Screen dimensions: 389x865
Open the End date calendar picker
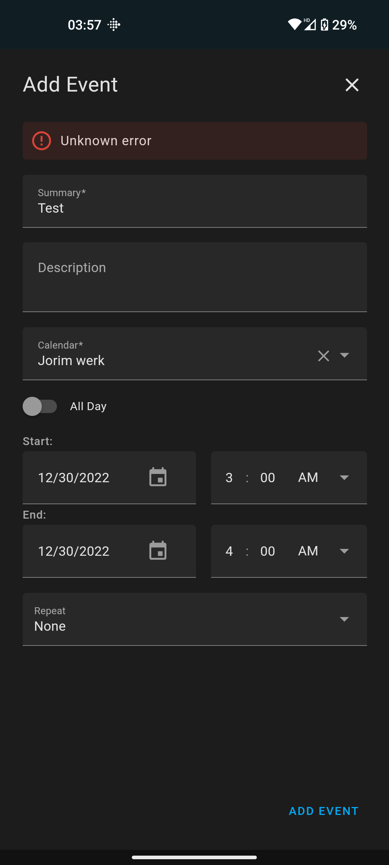pos(158,551)
